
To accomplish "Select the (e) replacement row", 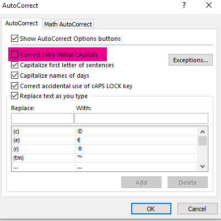I will click(x=105, y=141).
